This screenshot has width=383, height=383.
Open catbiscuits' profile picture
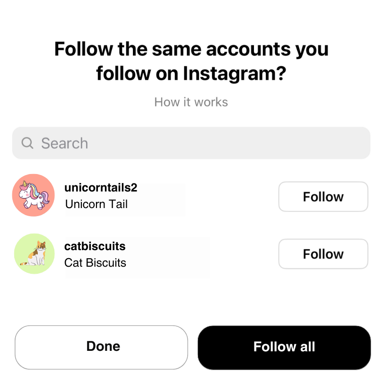34,254
